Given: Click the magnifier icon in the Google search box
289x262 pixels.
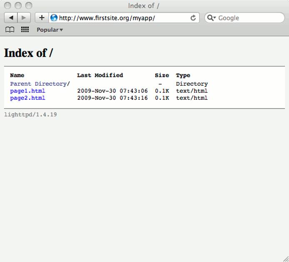Looking at the screenshot, I should click(x=211, y=18).
